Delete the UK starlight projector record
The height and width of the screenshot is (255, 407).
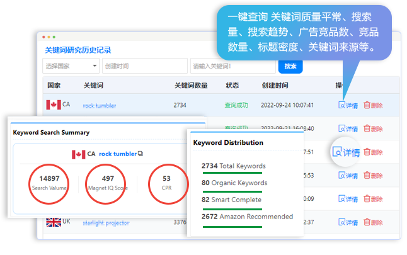click(373, 222)
